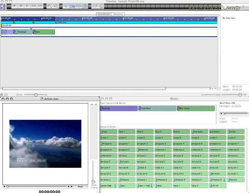This screenshot has width=249, height=193.
Task: Pick the No limits segment block
Action: tap(217, 174)
